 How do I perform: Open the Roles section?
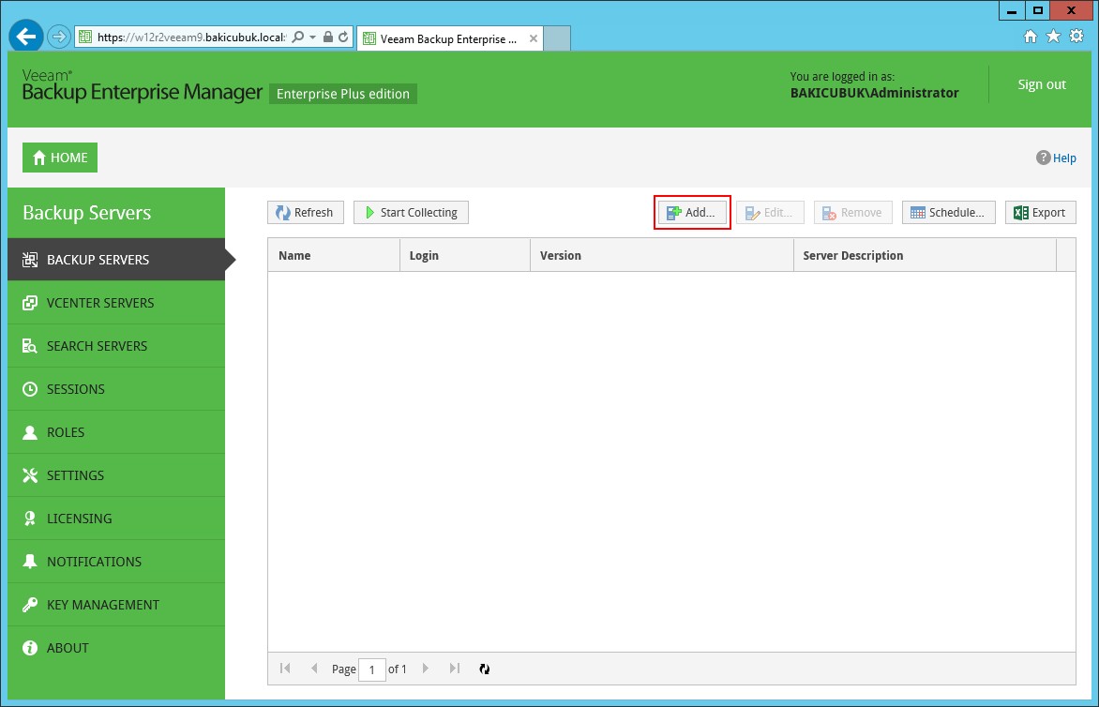(66, 432)
